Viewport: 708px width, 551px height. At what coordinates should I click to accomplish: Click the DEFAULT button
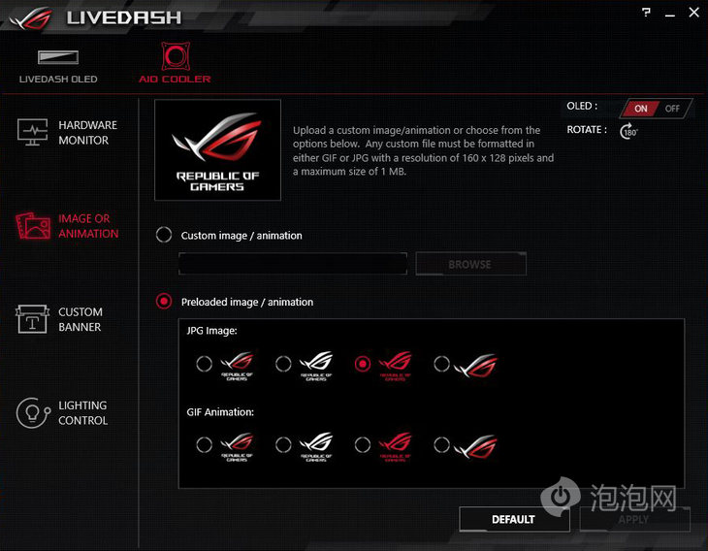tap(514, 519)
